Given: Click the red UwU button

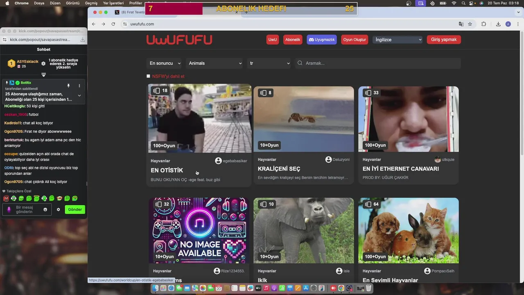Looking at the screenshot, I should tap(273, 40).
